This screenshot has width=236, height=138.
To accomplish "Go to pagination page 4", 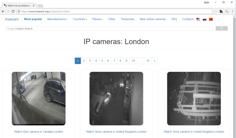I will [96, 61].
